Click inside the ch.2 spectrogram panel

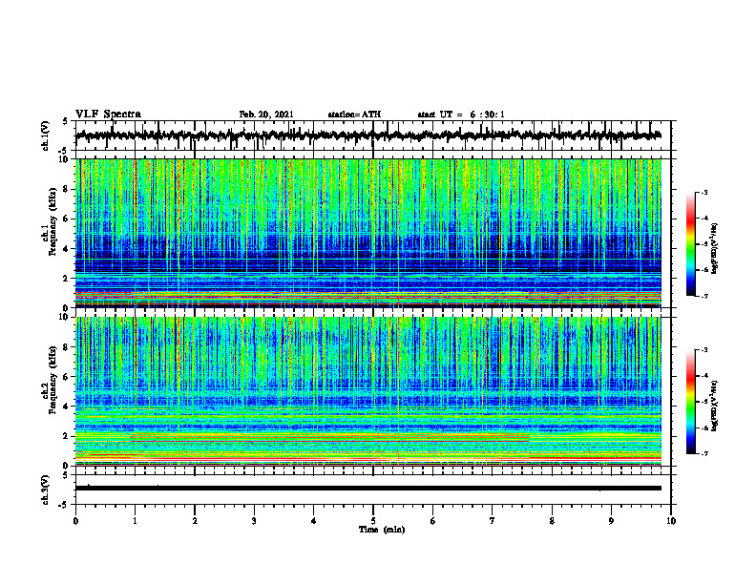368,391
